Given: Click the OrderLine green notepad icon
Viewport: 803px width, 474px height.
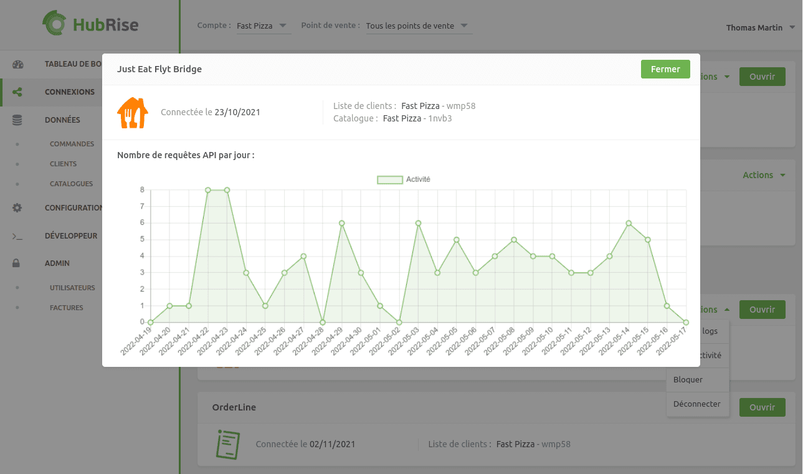Looking at the screenshot, I should [x=228, y=445].
